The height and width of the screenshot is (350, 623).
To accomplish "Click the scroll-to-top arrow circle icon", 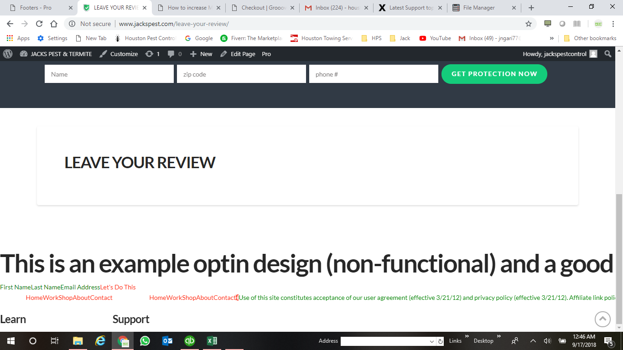I will tap(602, 319).
